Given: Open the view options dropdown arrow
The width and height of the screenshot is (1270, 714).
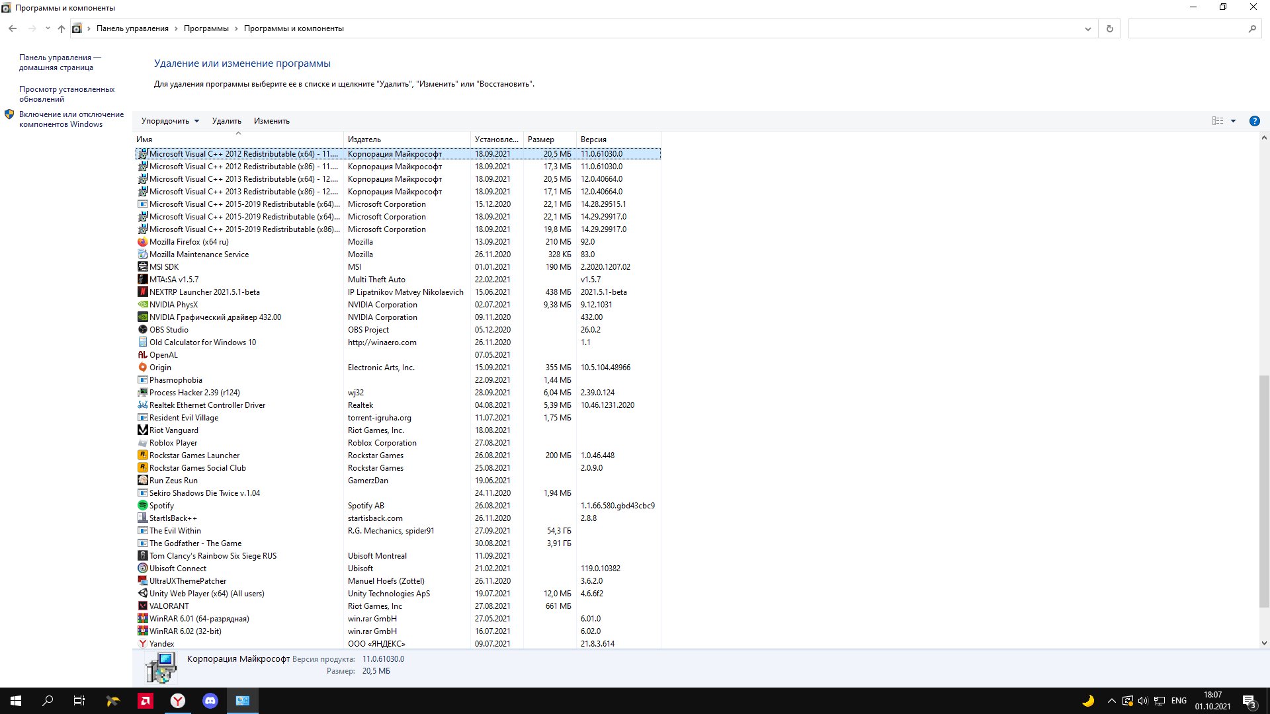Looking at the screenshot, I should click(x=1233, y=121).
